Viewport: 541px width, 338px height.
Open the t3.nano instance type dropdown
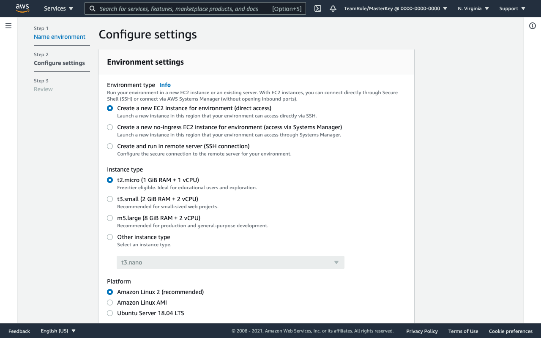tap(230, 262)
